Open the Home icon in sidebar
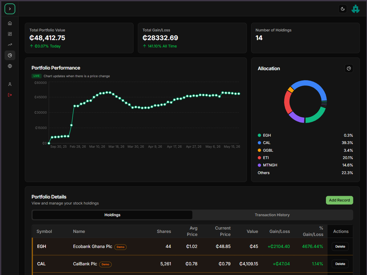The height and width of the screenshot is (275, 367). point(10,23)
